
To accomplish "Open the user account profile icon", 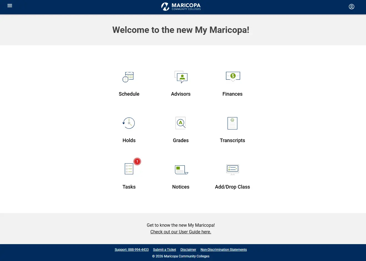I will pos(352,7).
